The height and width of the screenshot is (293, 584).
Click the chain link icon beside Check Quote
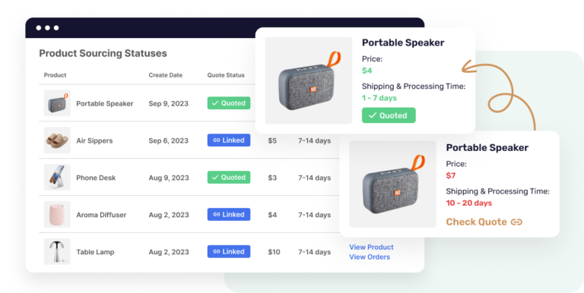pos(516,222)
